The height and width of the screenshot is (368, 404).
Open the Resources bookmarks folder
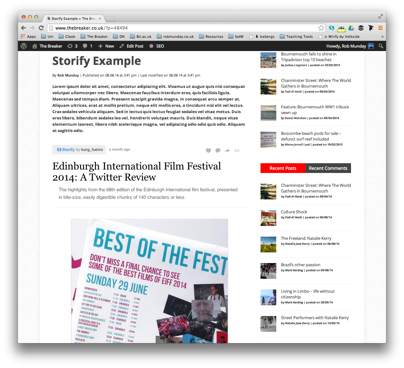click(211, 37)
